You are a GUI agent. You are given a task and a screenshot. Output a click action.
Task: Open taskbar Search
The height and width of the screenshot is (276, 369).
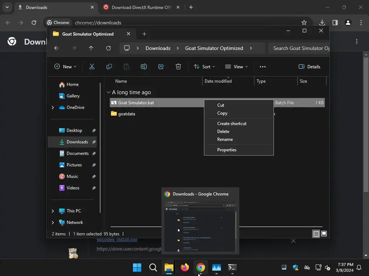153,267
